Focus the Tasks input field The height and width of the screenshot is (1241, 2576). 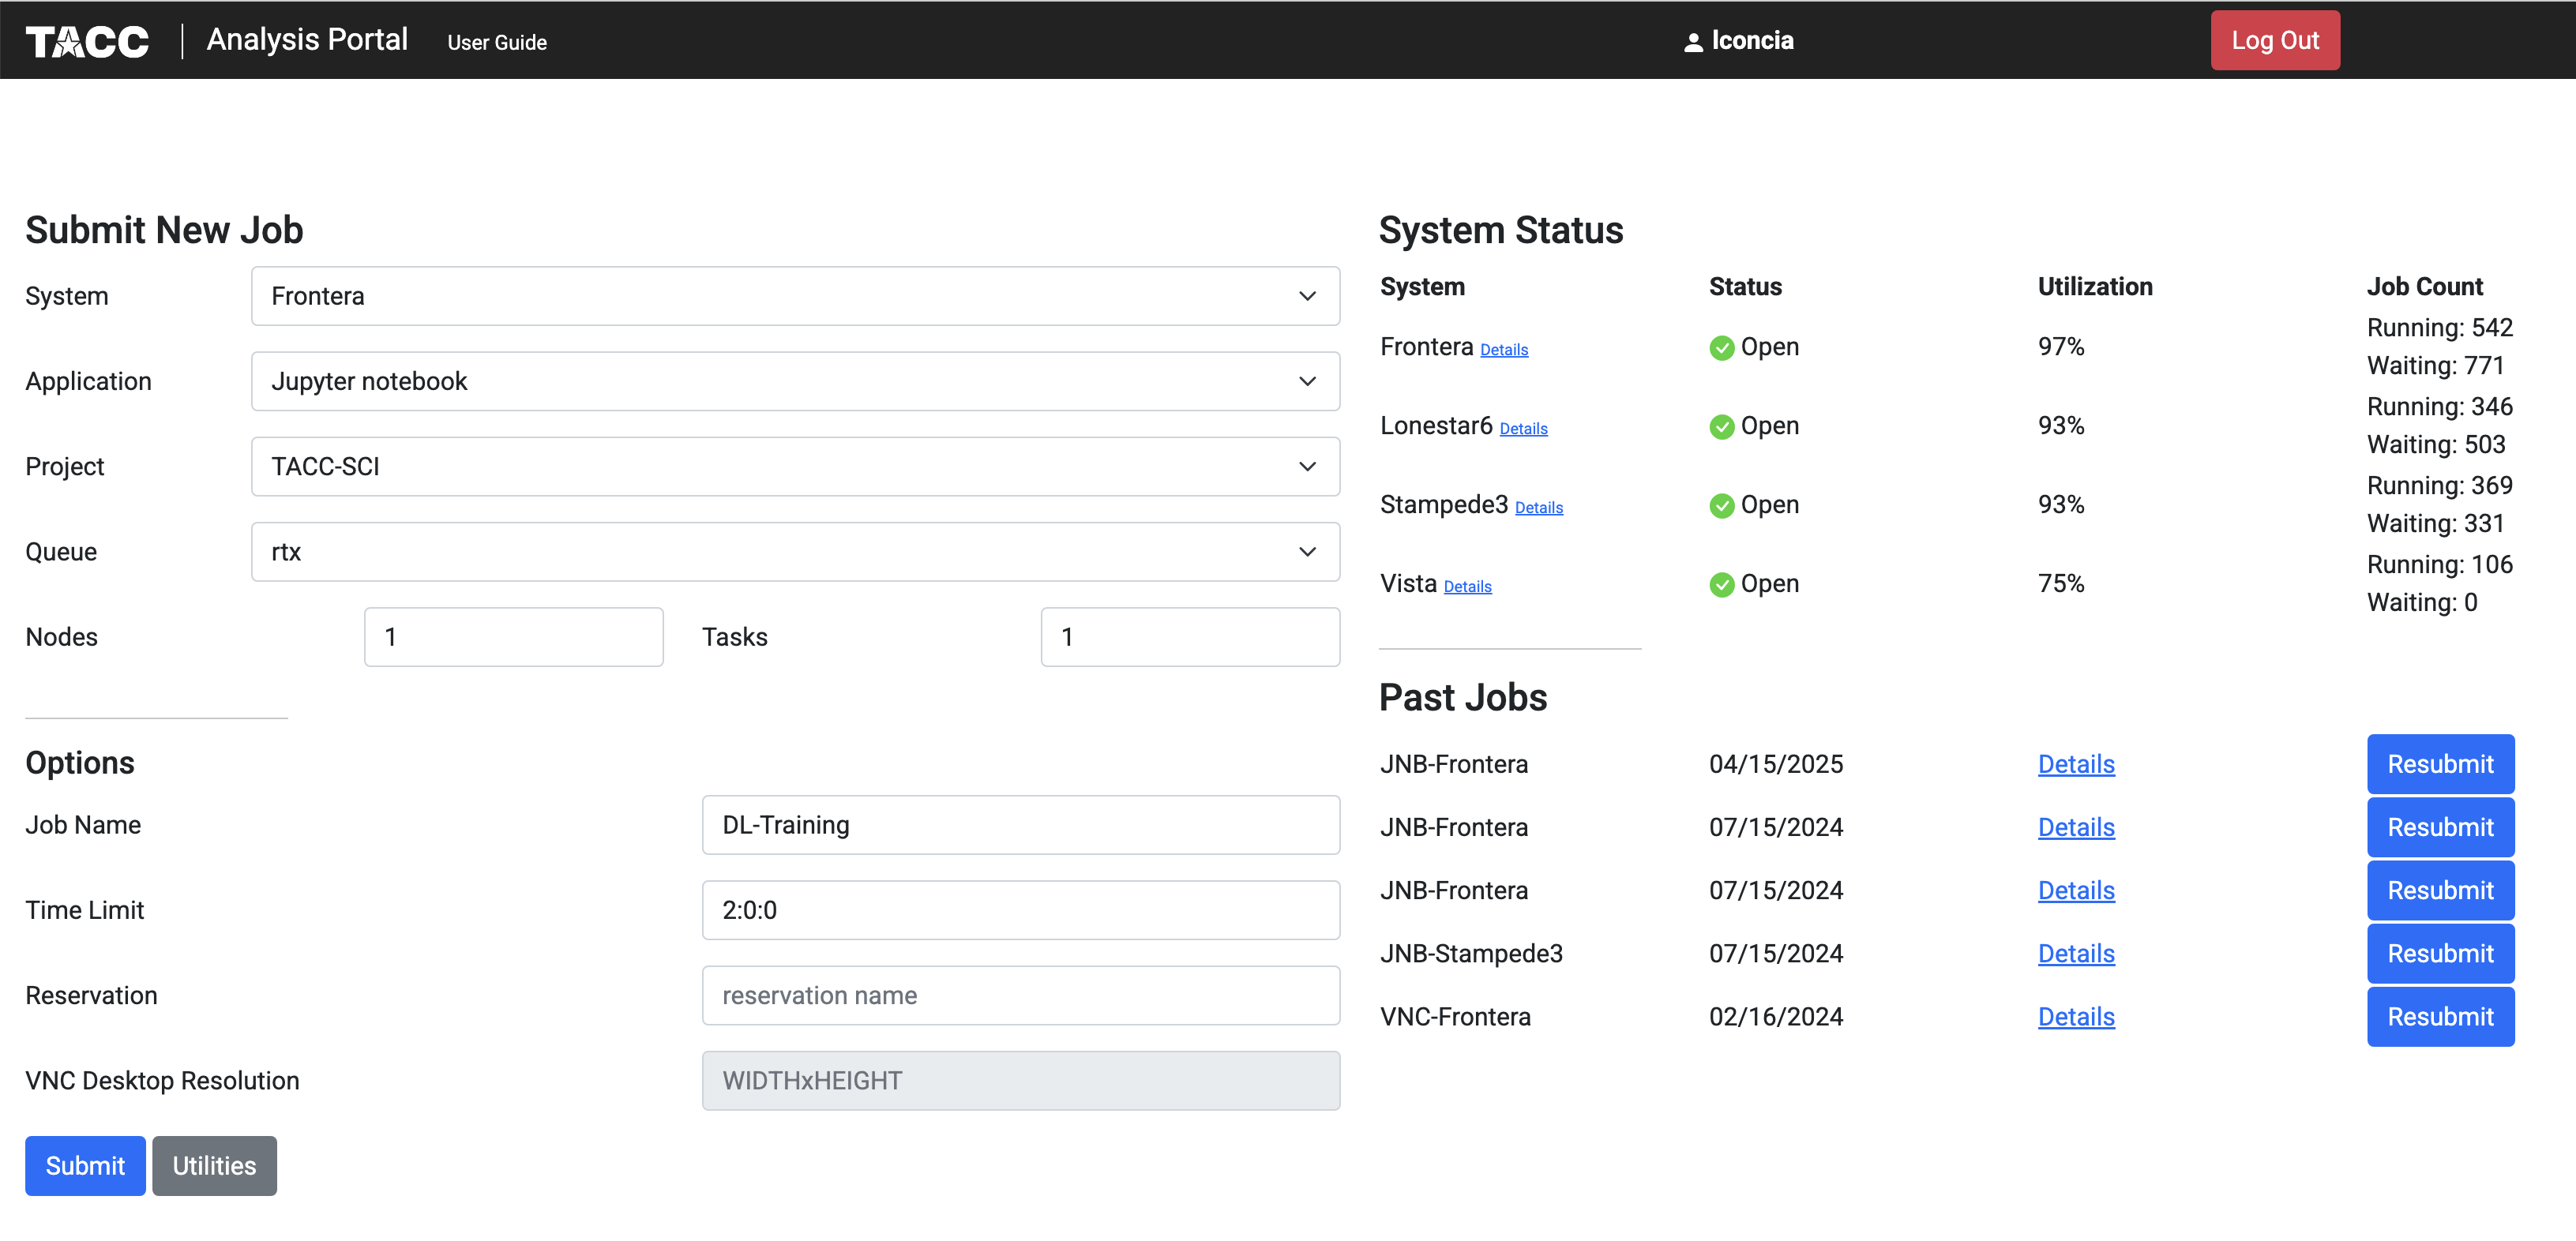(1190, 637)
